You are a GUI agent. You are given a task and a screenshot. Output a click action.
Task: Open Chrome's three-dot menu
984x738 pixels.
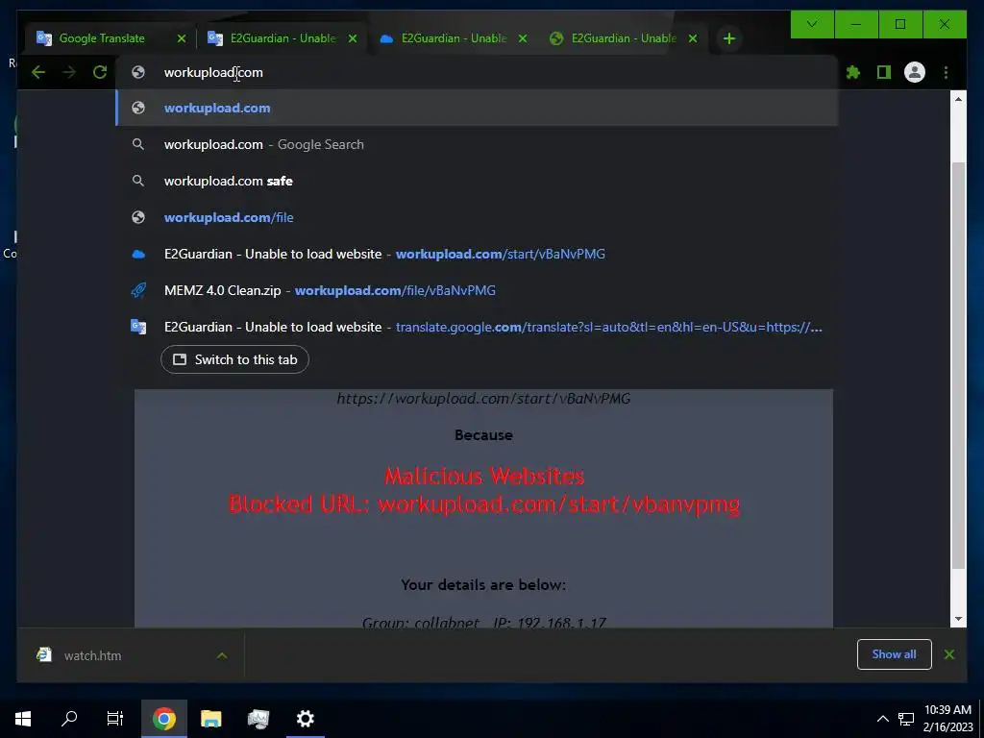[x=946, y=73]
